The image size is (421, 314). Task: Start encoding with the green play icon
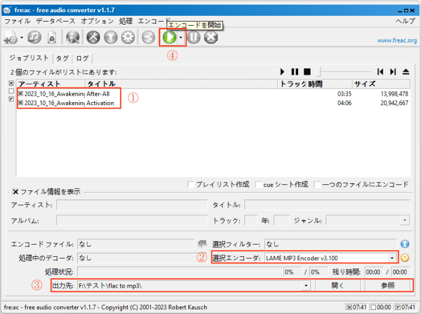point(170,37)
